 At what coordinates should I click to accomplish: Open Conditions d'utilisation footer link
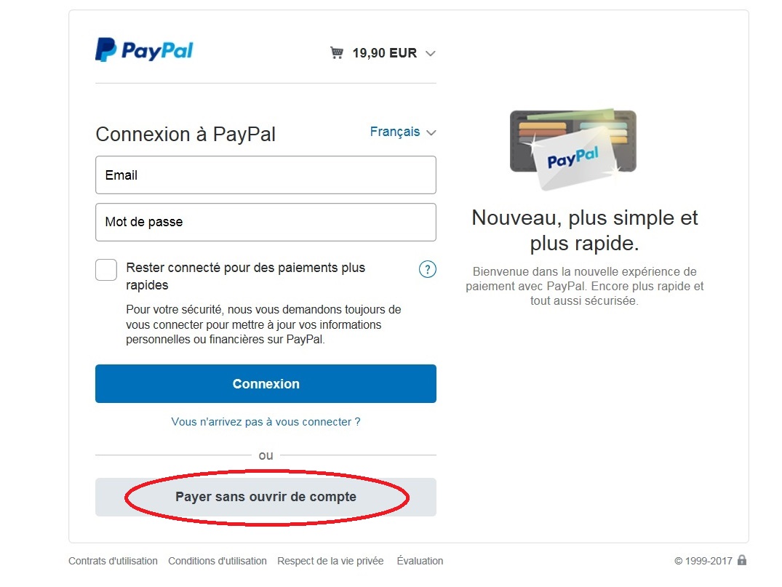point(218,561)
